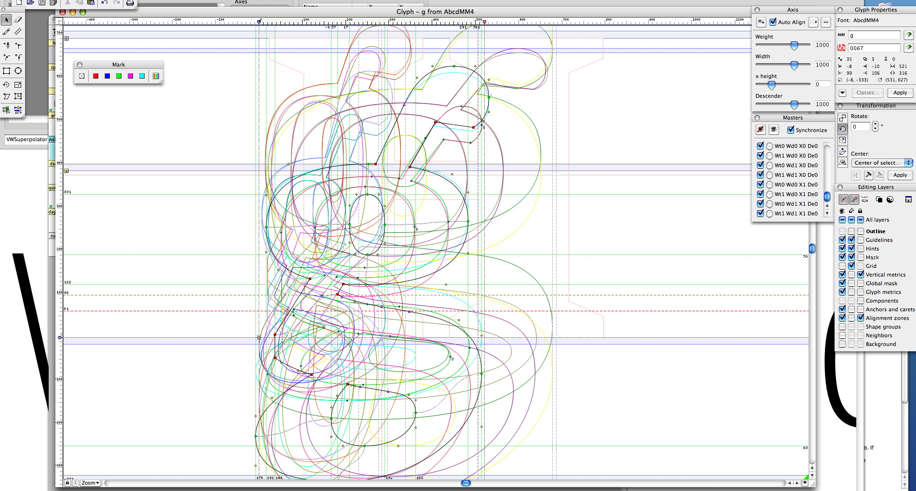
Task: Increase Rotate value with stepper arrows
Action: (875, 124)
